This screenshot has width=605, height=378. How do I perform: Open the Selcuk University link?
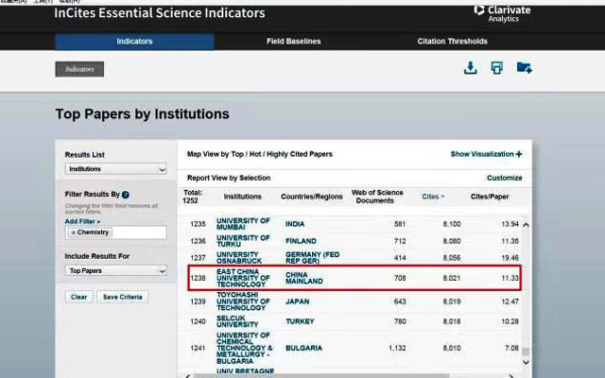coord(237,321)
